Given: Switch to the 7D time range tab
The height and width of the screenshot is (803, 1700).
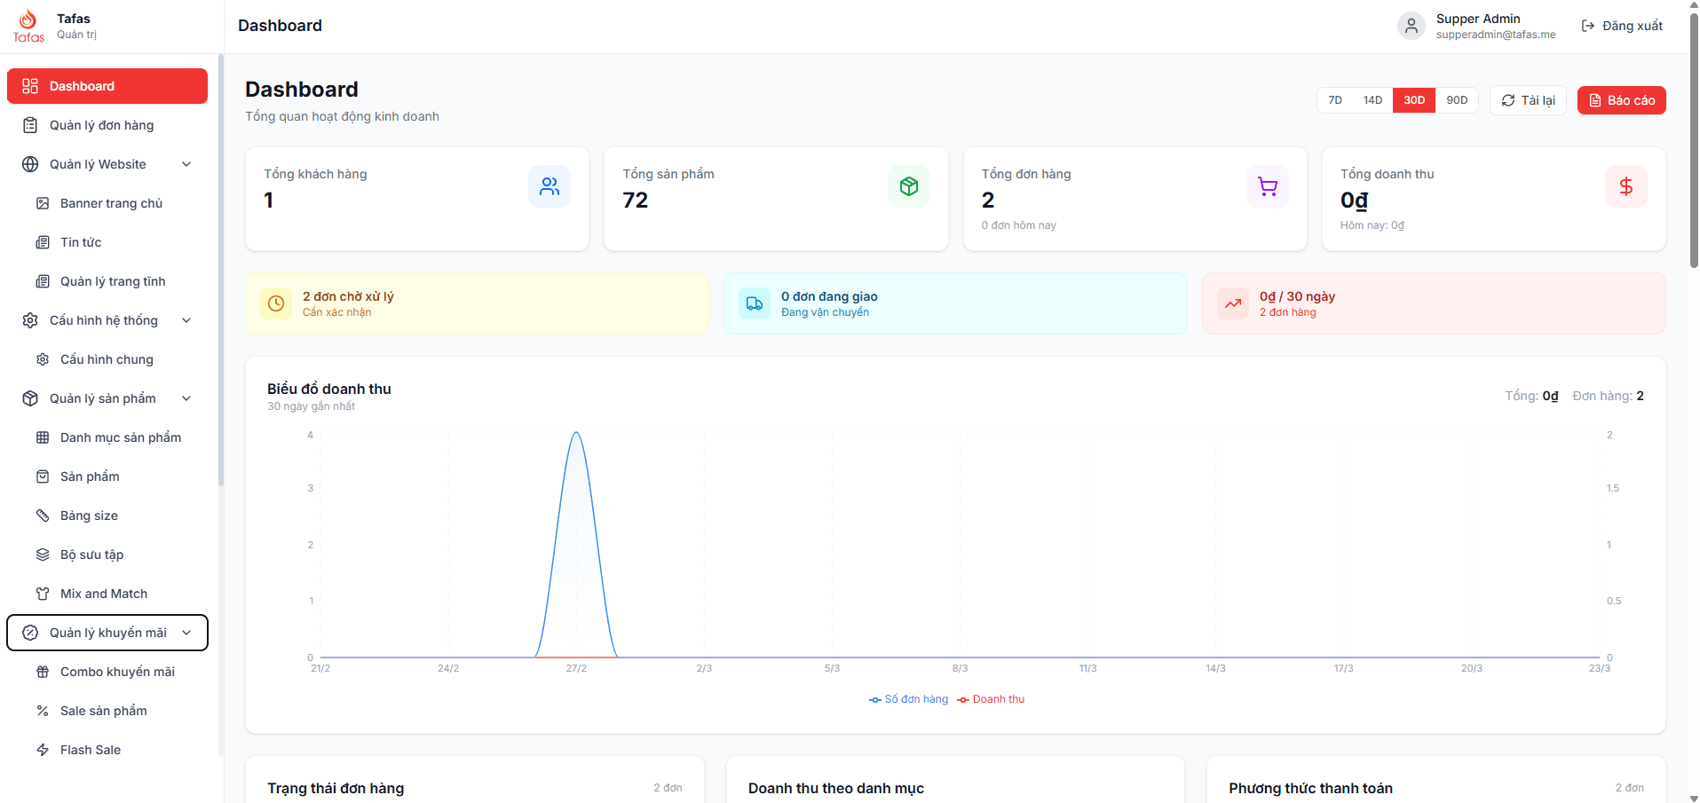Looking at the screenshot, I should [x=1334, y=99].
